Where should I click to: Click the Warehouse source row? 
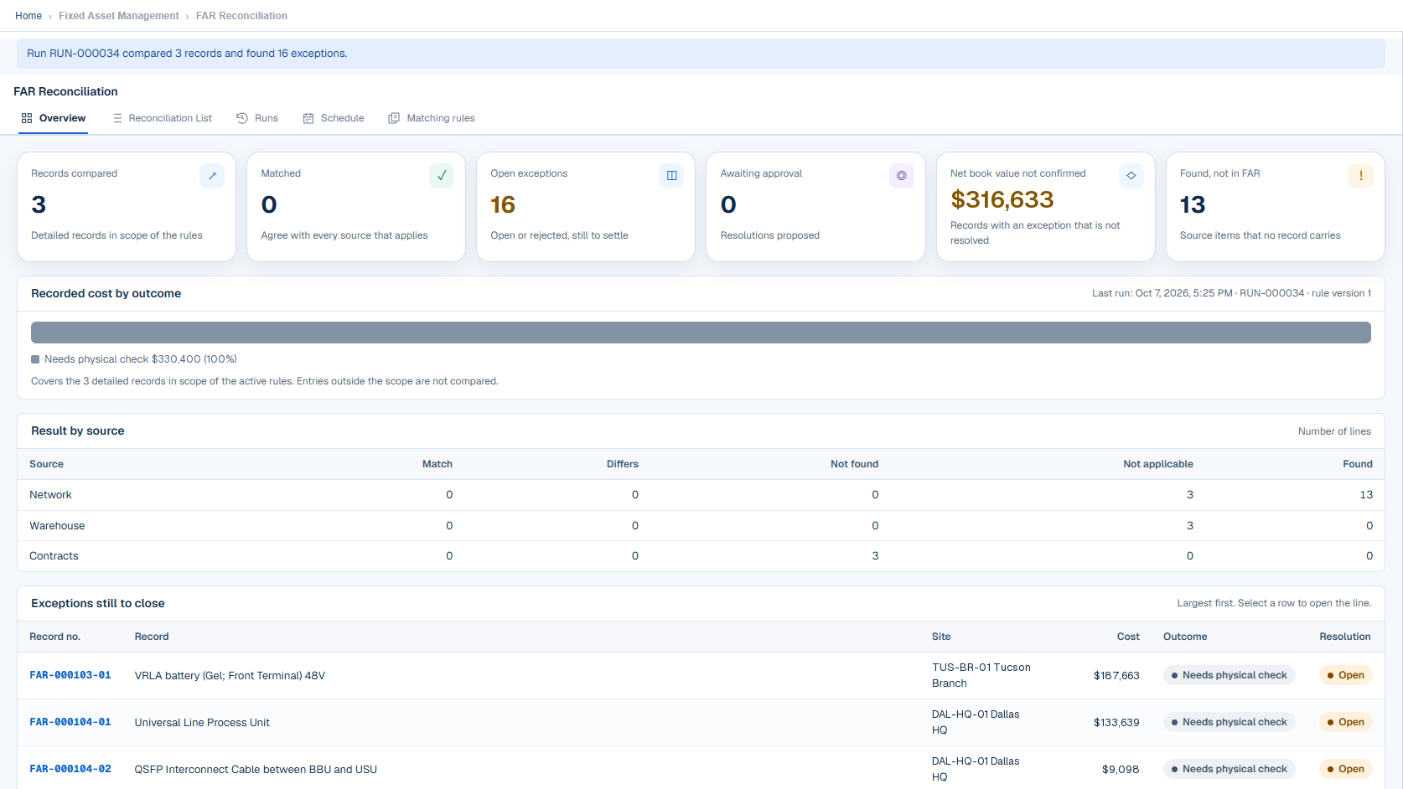coord(701,526)
